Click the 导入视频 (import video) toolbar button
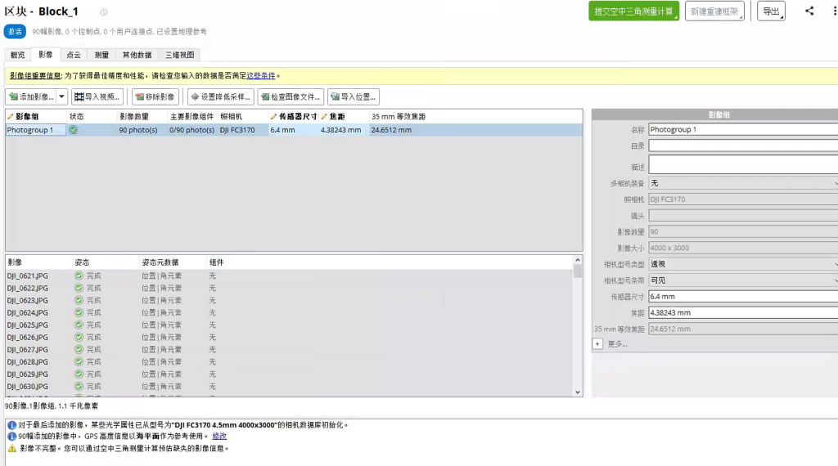Viewport: 838px width, 466px height. tap(97, 96)
